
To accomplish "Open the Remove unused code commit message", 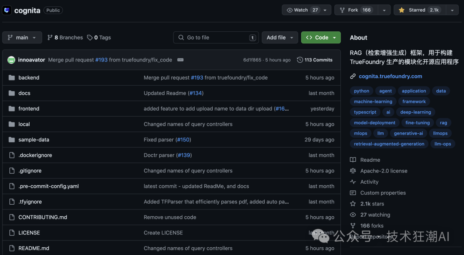I will coord(170,217).
